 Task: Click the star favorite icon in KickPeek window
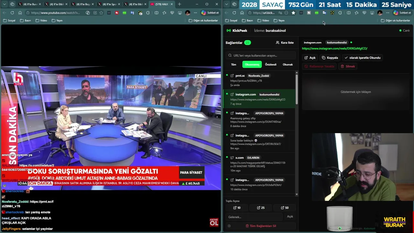click(x=293, y=13)
